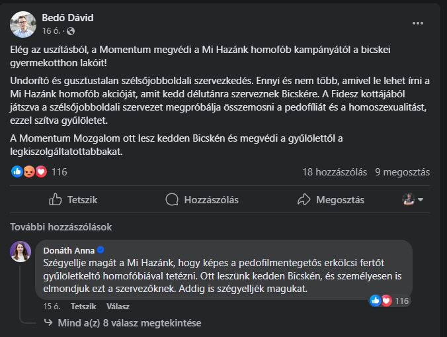Open '9 megosztás' shares list
447x337 pixels.
(x=402, y=172)
